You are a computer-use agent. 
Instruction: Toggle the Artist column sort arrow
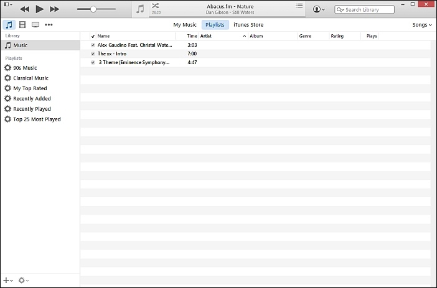click(x=245, y=36)
